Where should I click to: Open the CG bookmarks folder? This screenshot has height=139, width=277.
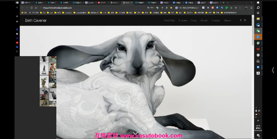43,13
